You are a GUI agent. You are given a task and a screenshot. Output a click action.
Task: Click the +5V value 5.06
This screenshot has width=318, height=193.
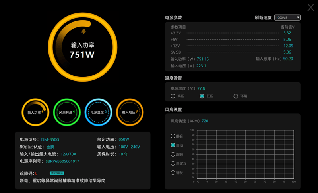(x=287, y=39)
